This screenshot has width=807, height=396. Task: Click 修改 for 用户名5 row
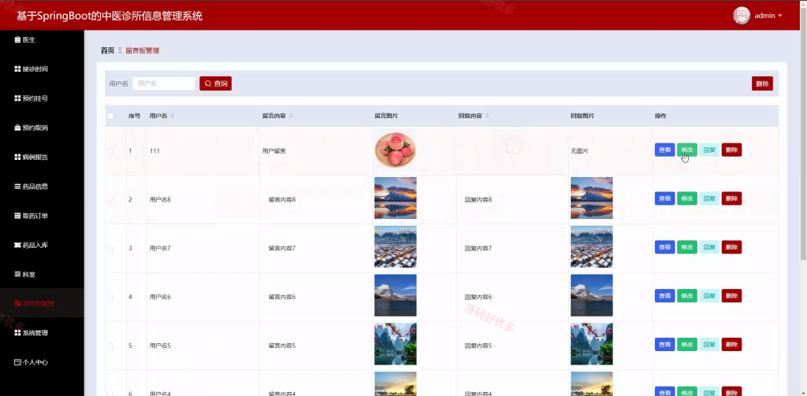click(687, 345)
